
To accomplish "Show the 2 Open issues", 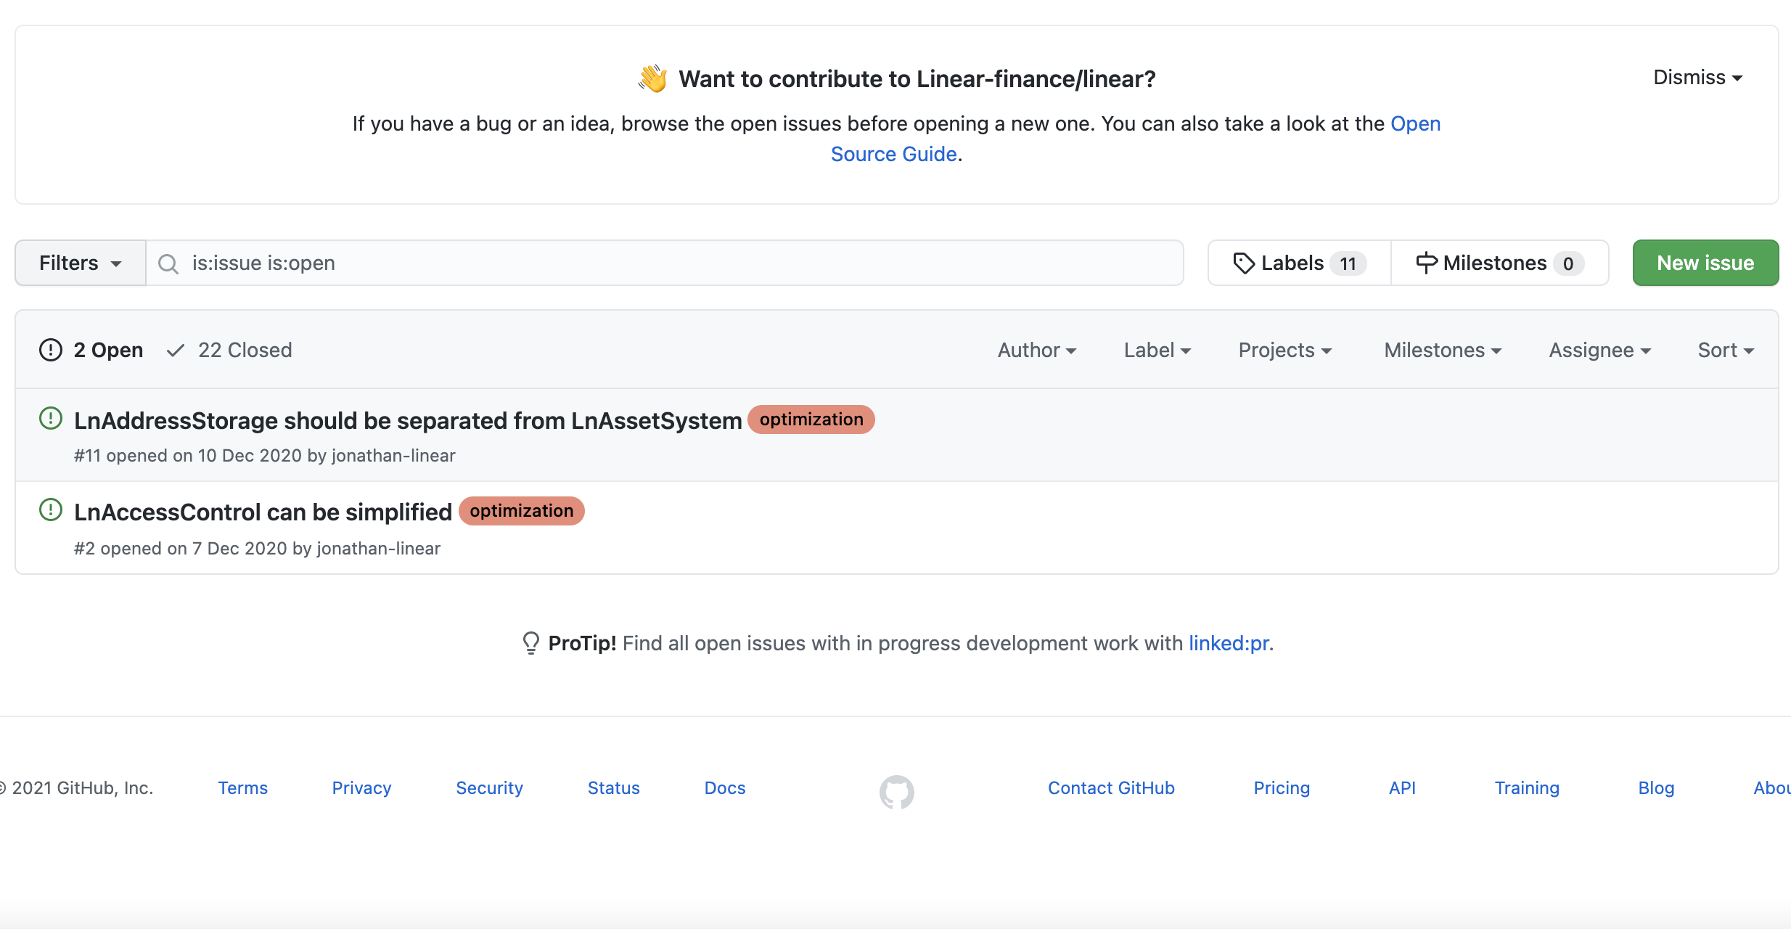I will (x=91, y=350).
